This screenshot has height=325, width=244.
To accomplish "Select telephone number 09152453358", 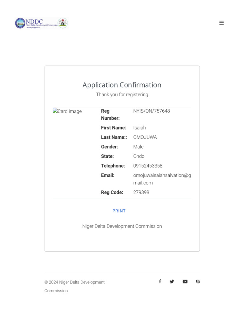I will pos(148,166).
